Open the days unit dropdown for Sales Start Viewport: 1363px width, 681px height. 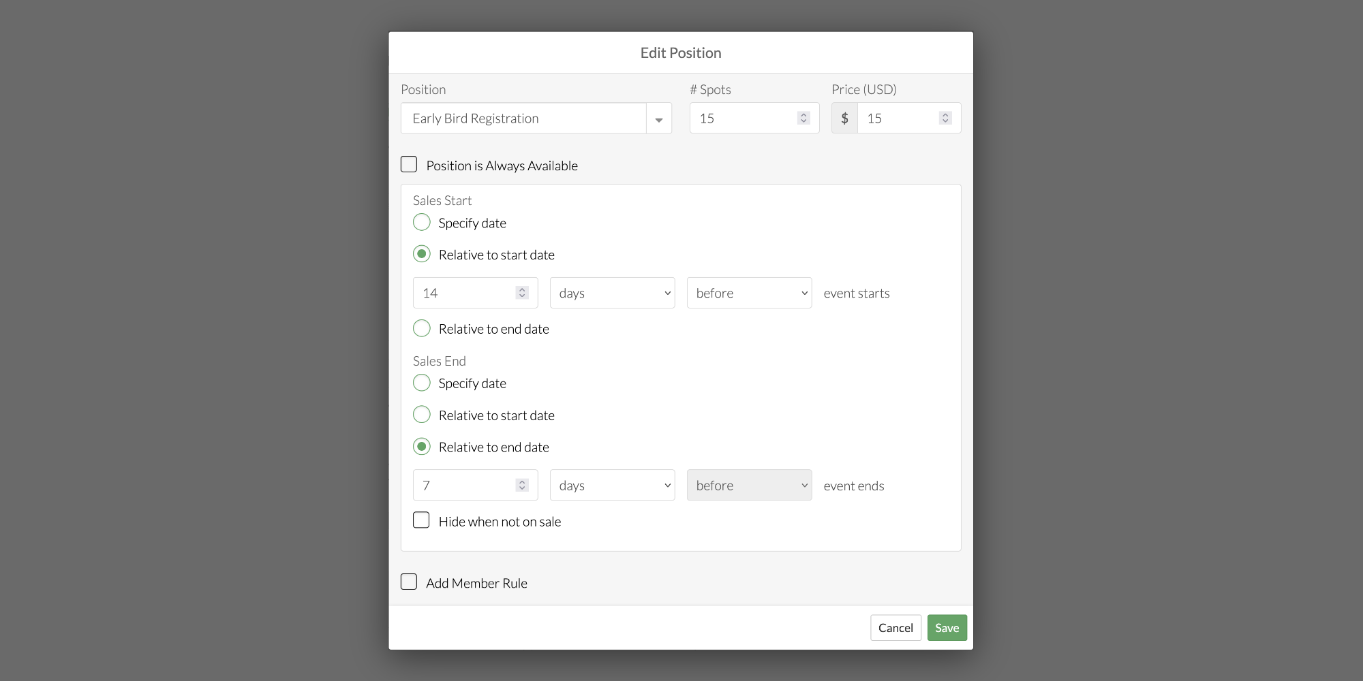coord(612,293)
